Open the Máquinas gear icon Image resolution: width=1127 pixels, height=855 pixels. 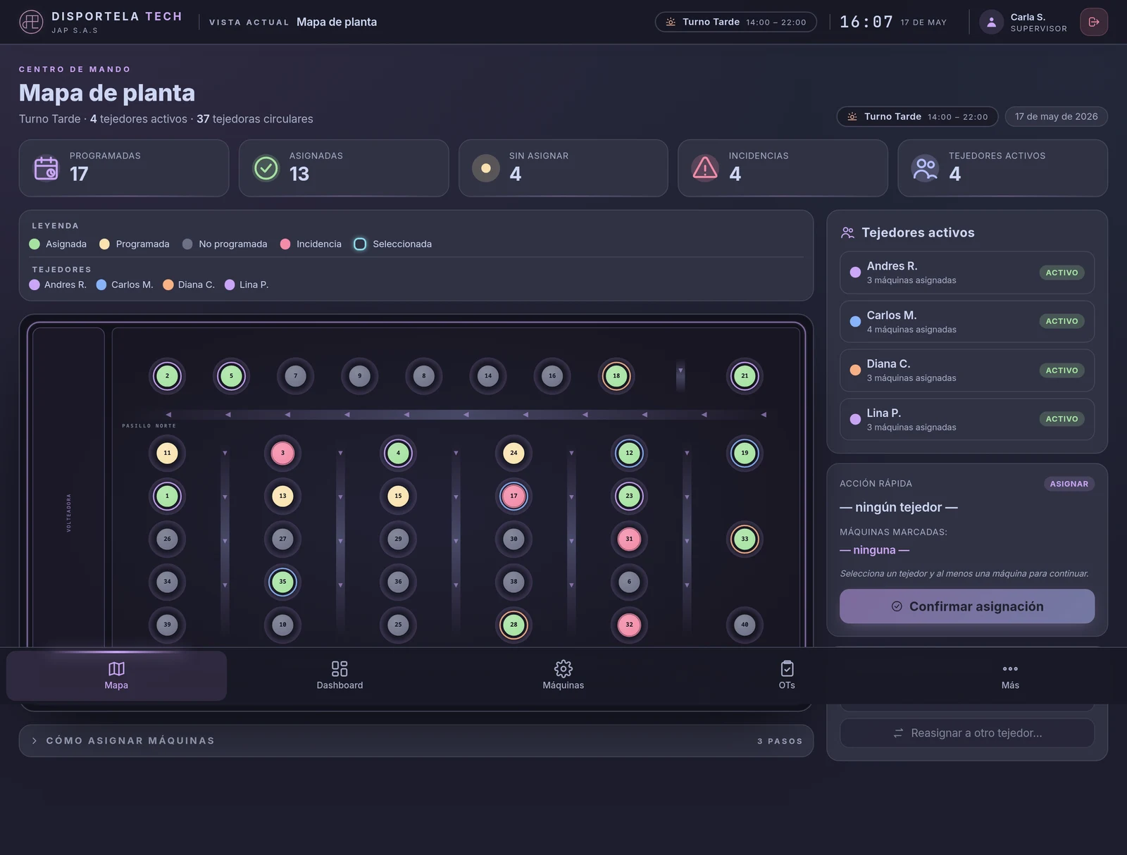tap(563, 668)
